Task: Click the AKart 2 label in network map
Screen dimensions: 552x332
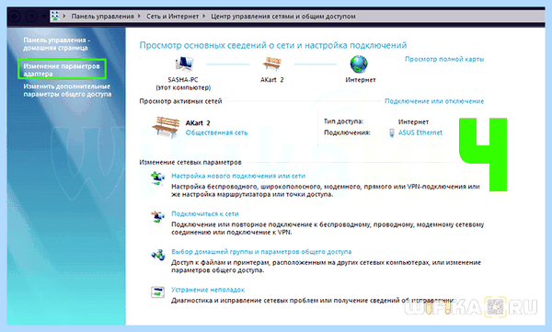Action: click(x=271, y=80)
